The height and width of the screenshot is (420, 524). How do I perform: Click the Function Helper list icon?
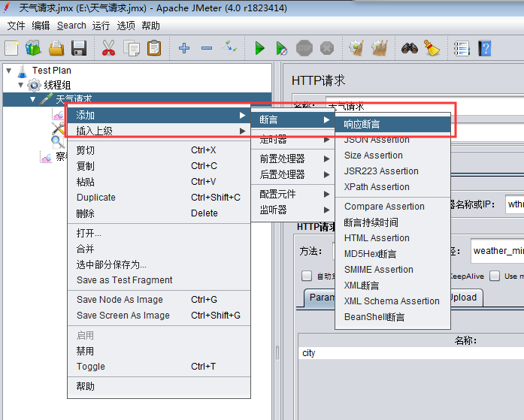462,48
